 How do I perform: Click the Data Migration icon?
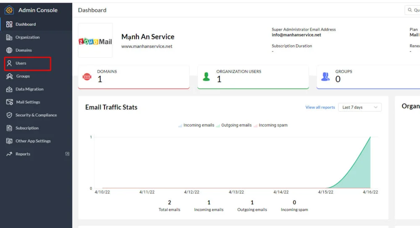pyautogui.click(x=9, y=89)
